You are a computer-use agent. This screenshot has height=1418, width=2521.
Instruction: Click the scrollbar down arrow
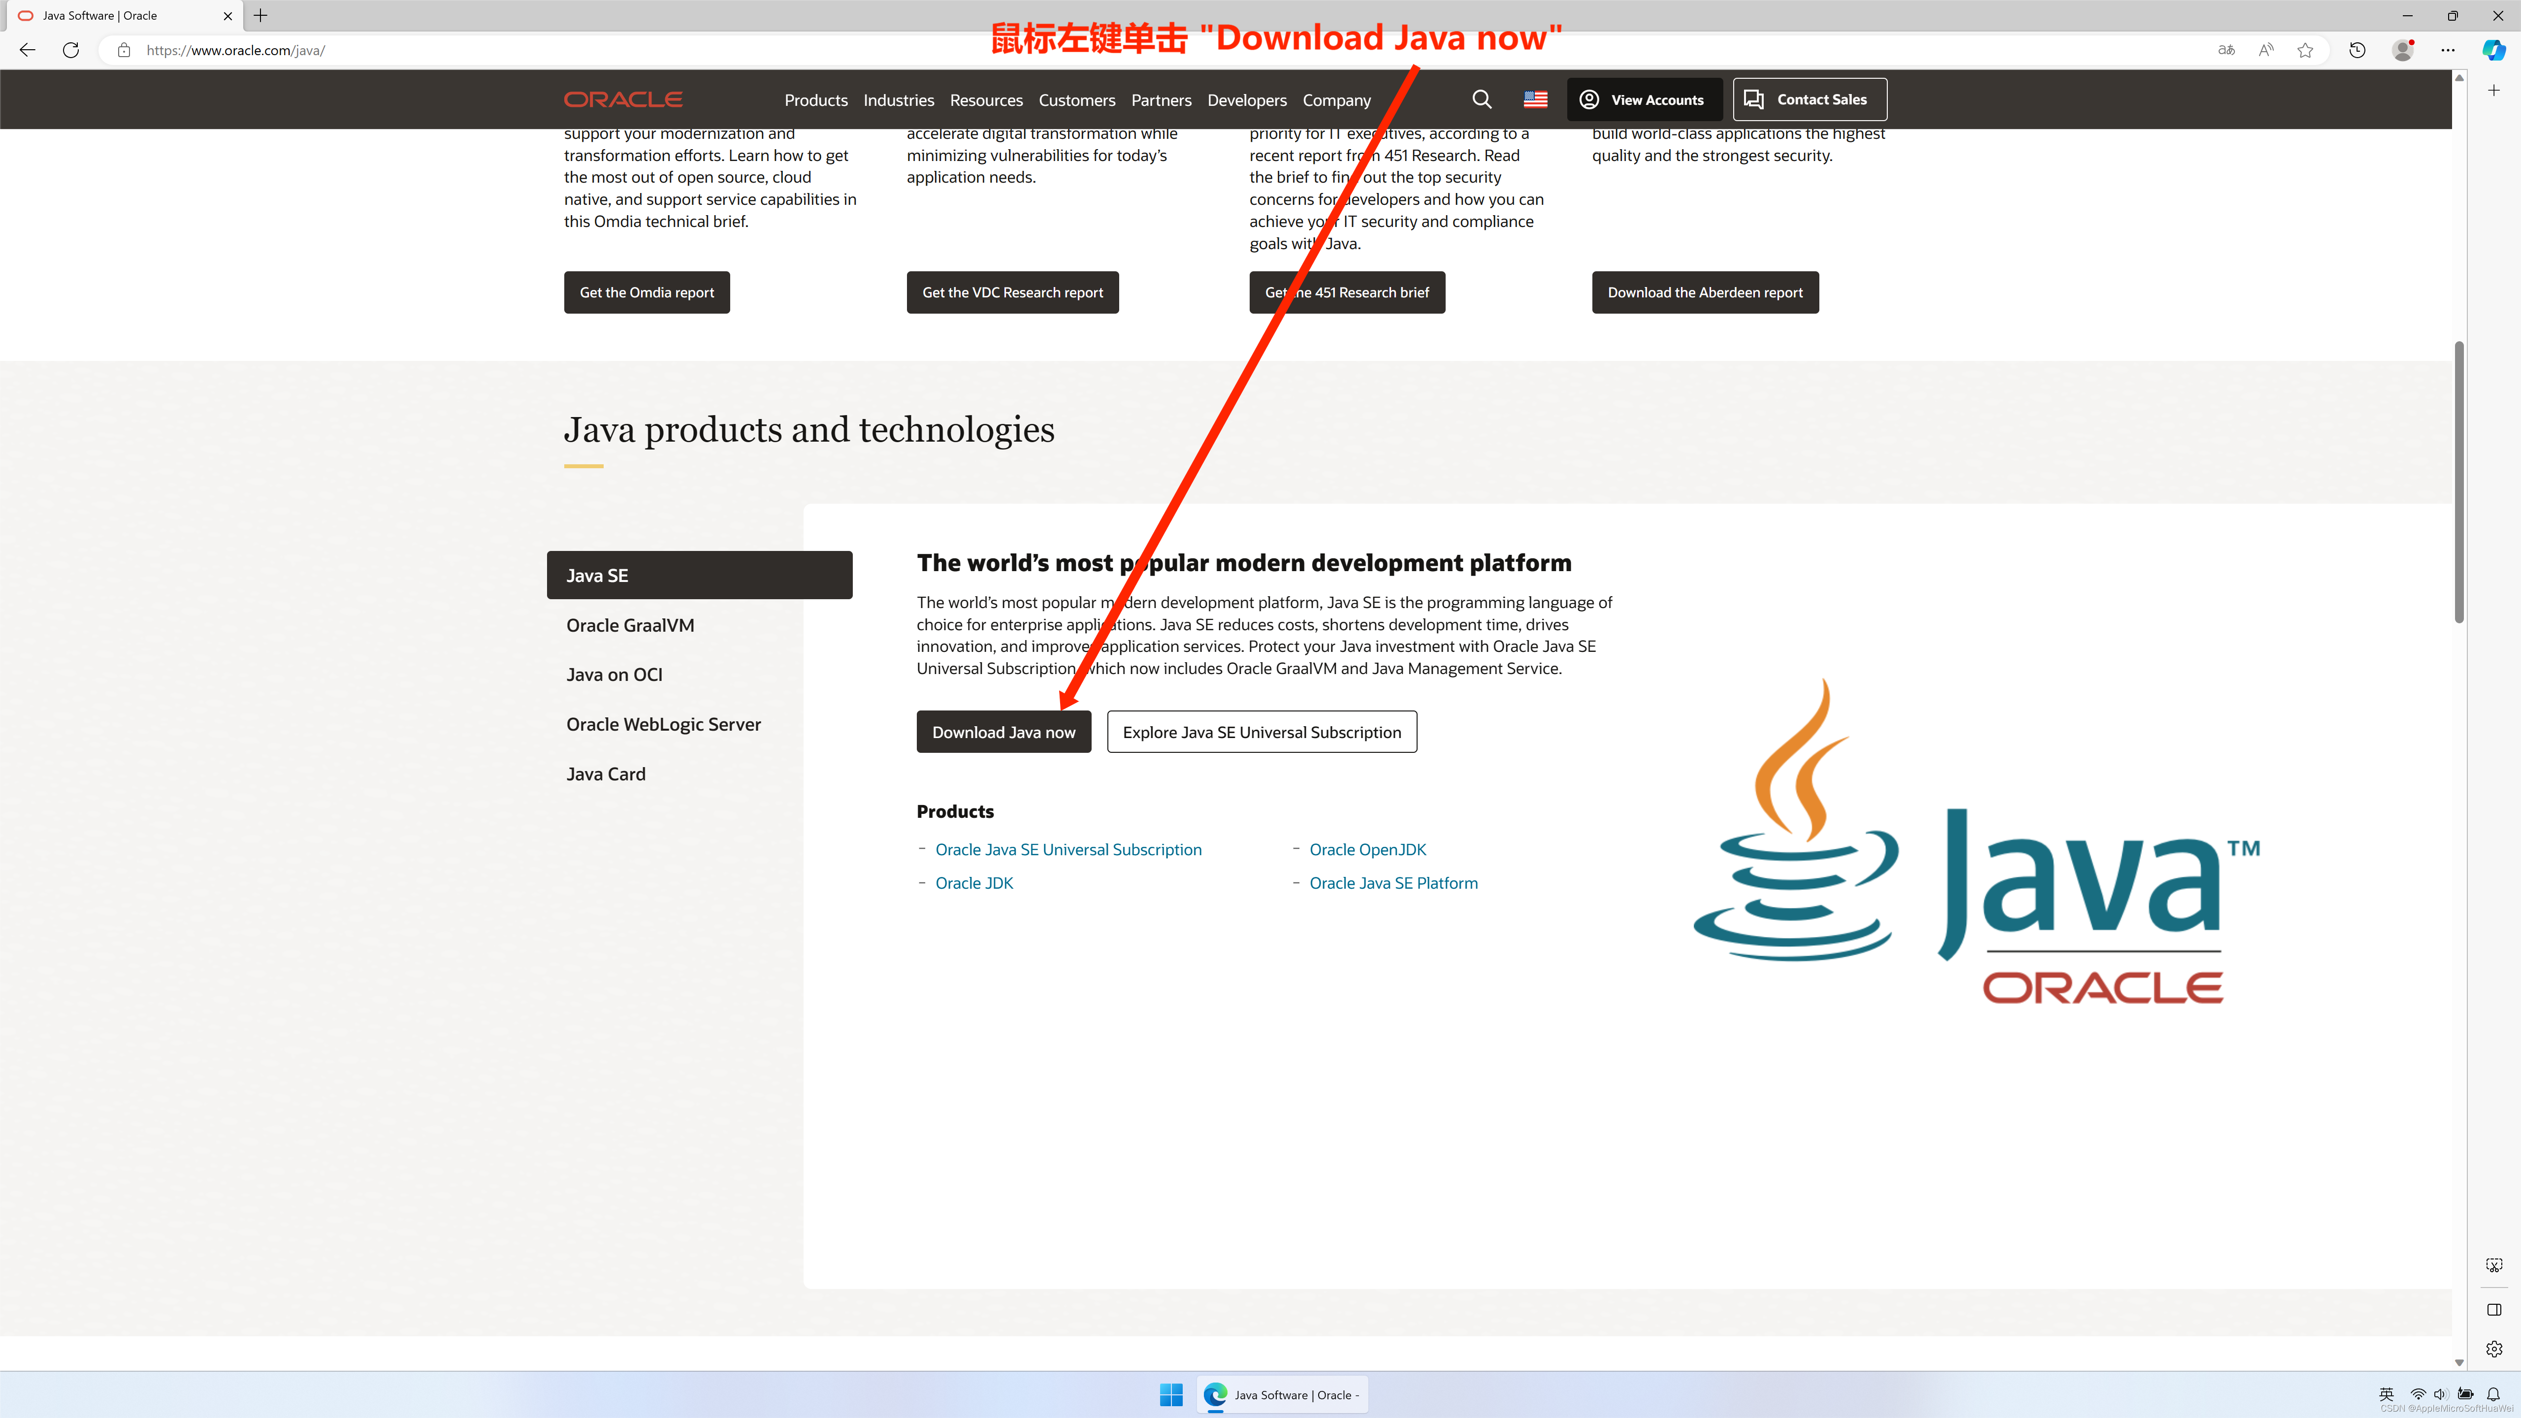pos(2459,1362)
